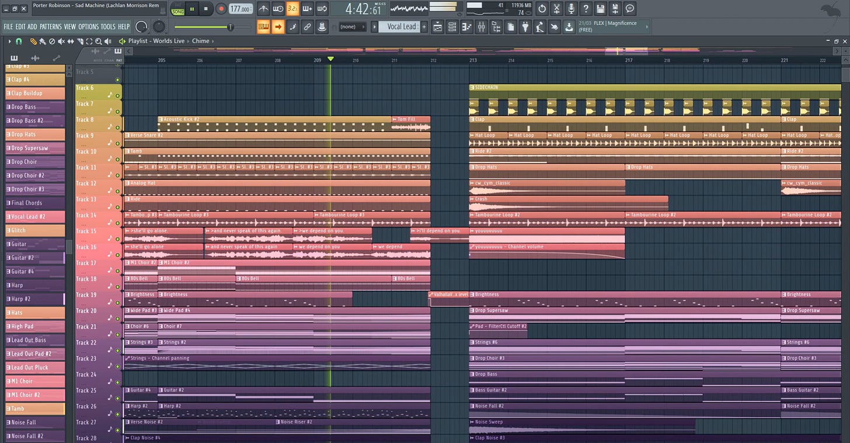Click the Stop playback button
This screenshot has width=850, height=443.
205,9
